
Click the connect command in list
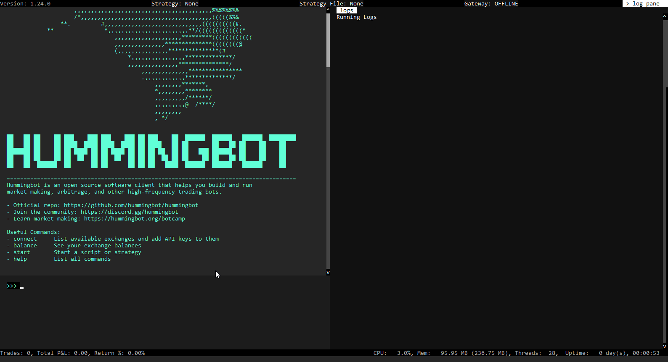click(25, 239)
